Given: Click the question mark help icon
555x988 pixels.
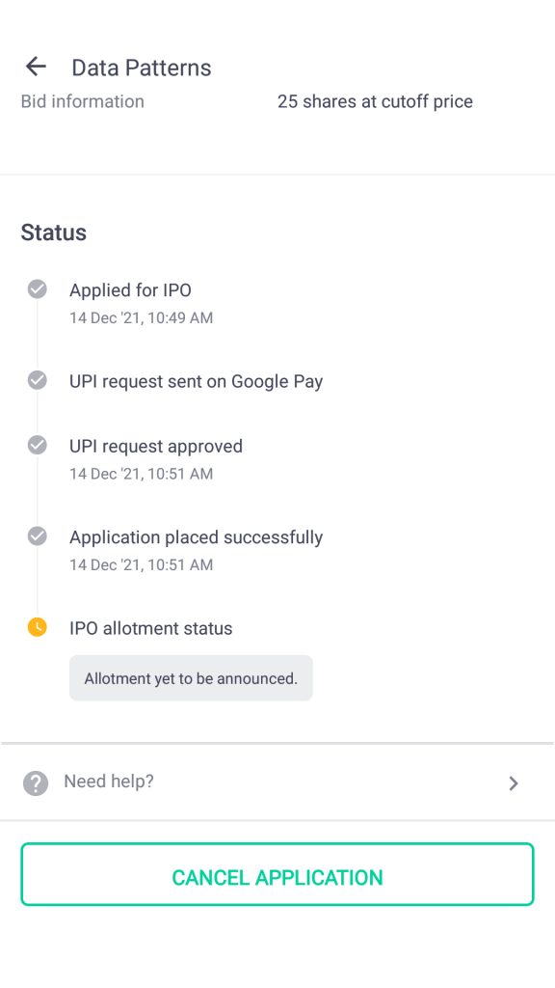Looking at the screenshot, I should 35,782.
